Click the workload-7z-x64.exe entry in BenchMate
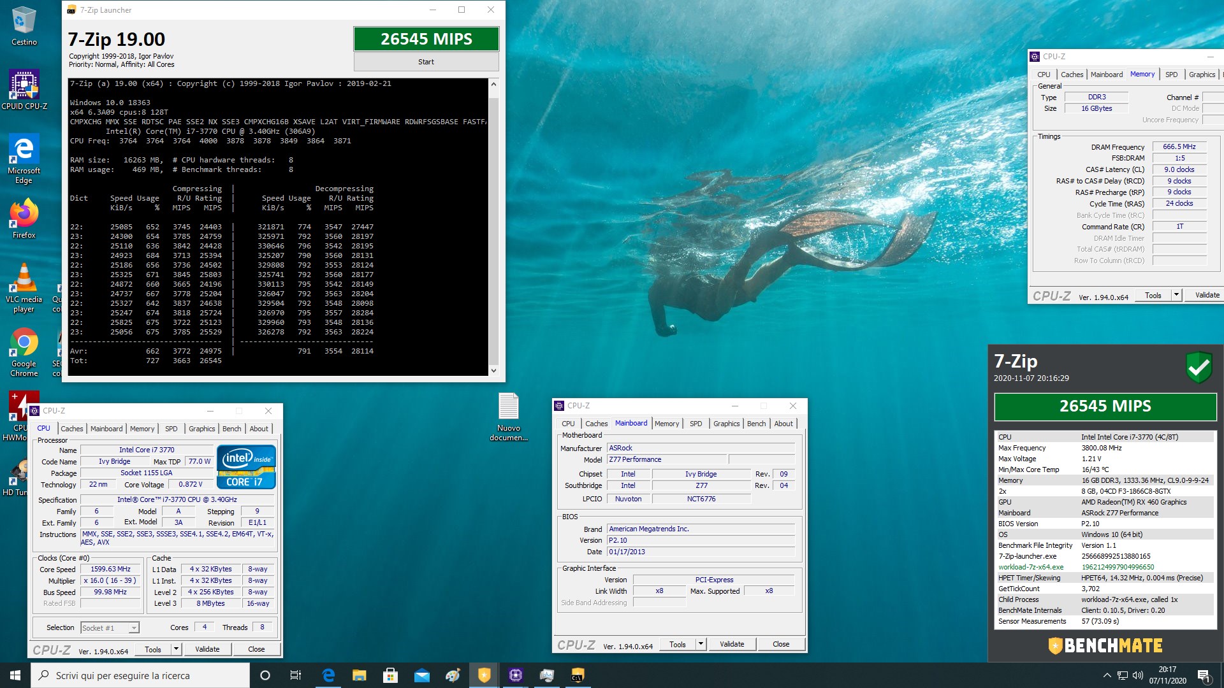Image resolution: width=1224 pixels, height=688 pixels. (1105, 567)
